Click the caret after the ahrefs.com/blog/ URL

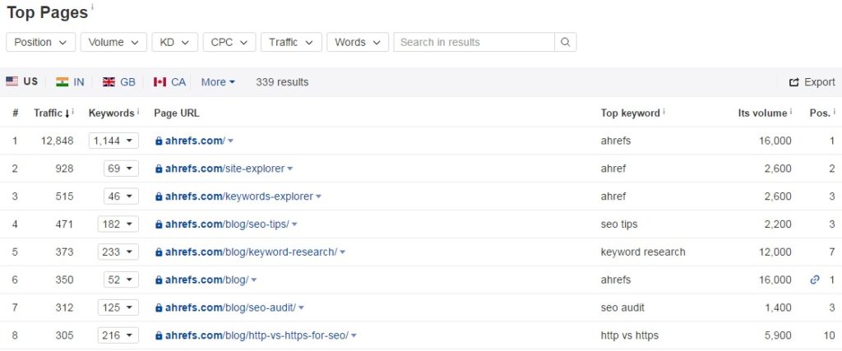coord(254,280)
